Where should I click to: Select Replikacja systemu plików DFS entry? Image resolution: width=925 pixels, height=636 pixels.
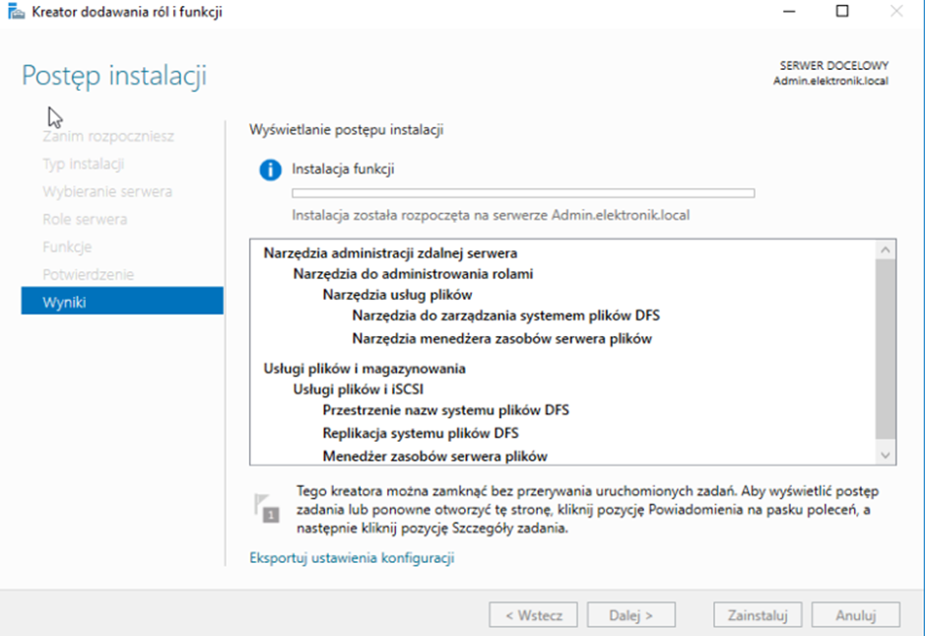click(421, 433)
